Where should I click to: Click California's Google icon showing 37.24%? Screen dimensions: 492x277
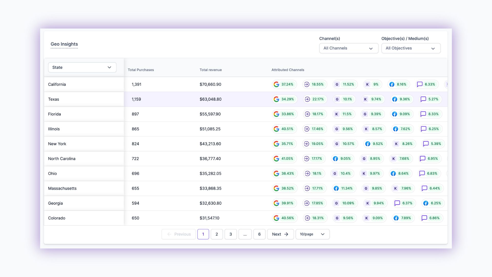point(276,84)
